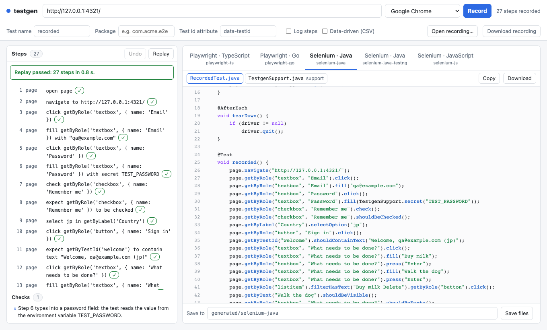Click the Save files button

click(x=517, y=313)
